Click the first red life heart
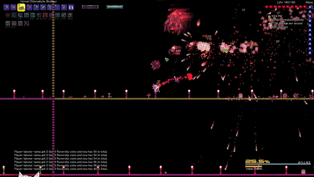 267,7
